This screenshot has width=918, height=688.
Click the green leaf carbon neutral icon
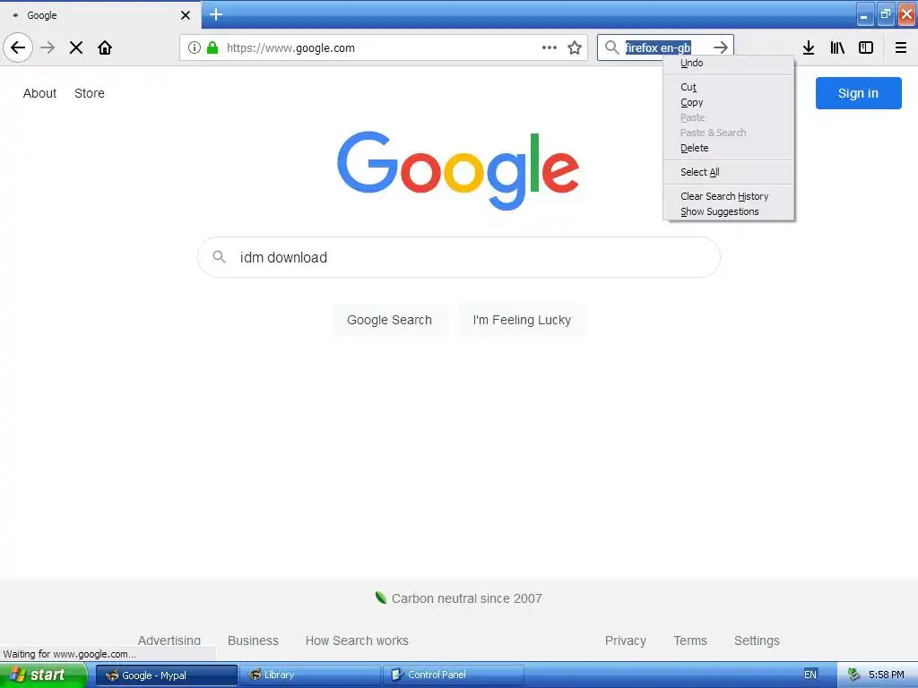[380, 598]
